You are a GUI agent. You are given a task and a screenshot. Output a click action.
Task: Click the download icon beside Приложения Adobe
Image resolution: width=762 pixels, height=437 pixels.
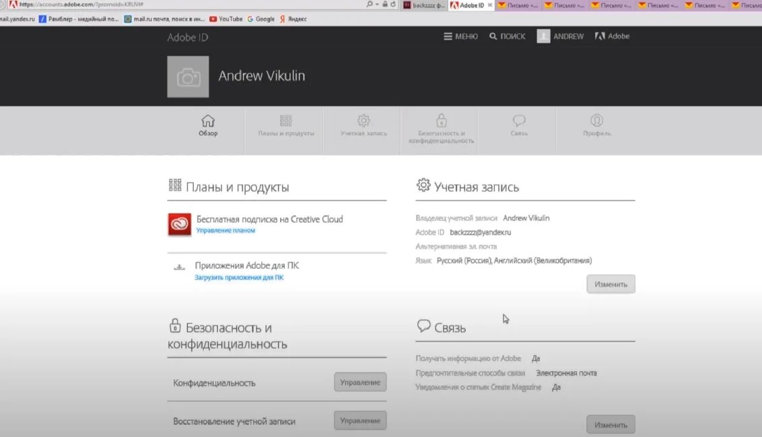tap(179, 266)
